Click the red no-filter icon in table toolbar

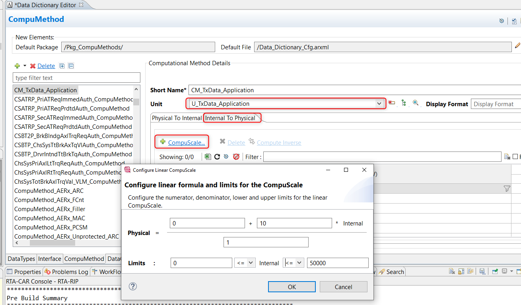[236, 157]
